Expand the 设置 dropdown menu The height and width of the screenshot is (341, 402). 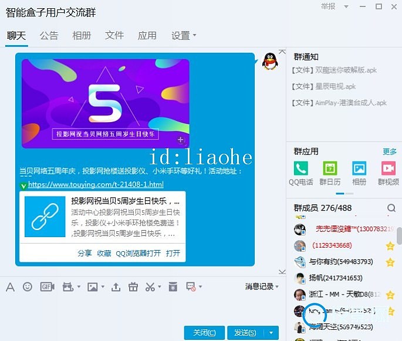(x=184, y=36)
